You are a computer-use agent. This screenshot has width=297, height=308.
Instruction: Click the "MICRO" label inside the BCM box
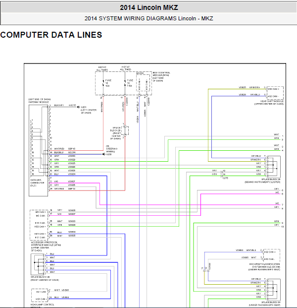[x=140, y=73]
